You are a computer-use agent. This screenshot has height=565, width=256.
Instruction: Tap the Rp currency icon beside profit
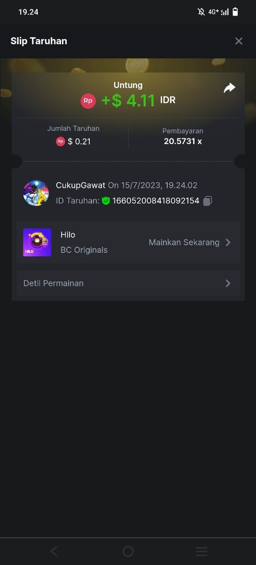point(88,101)
